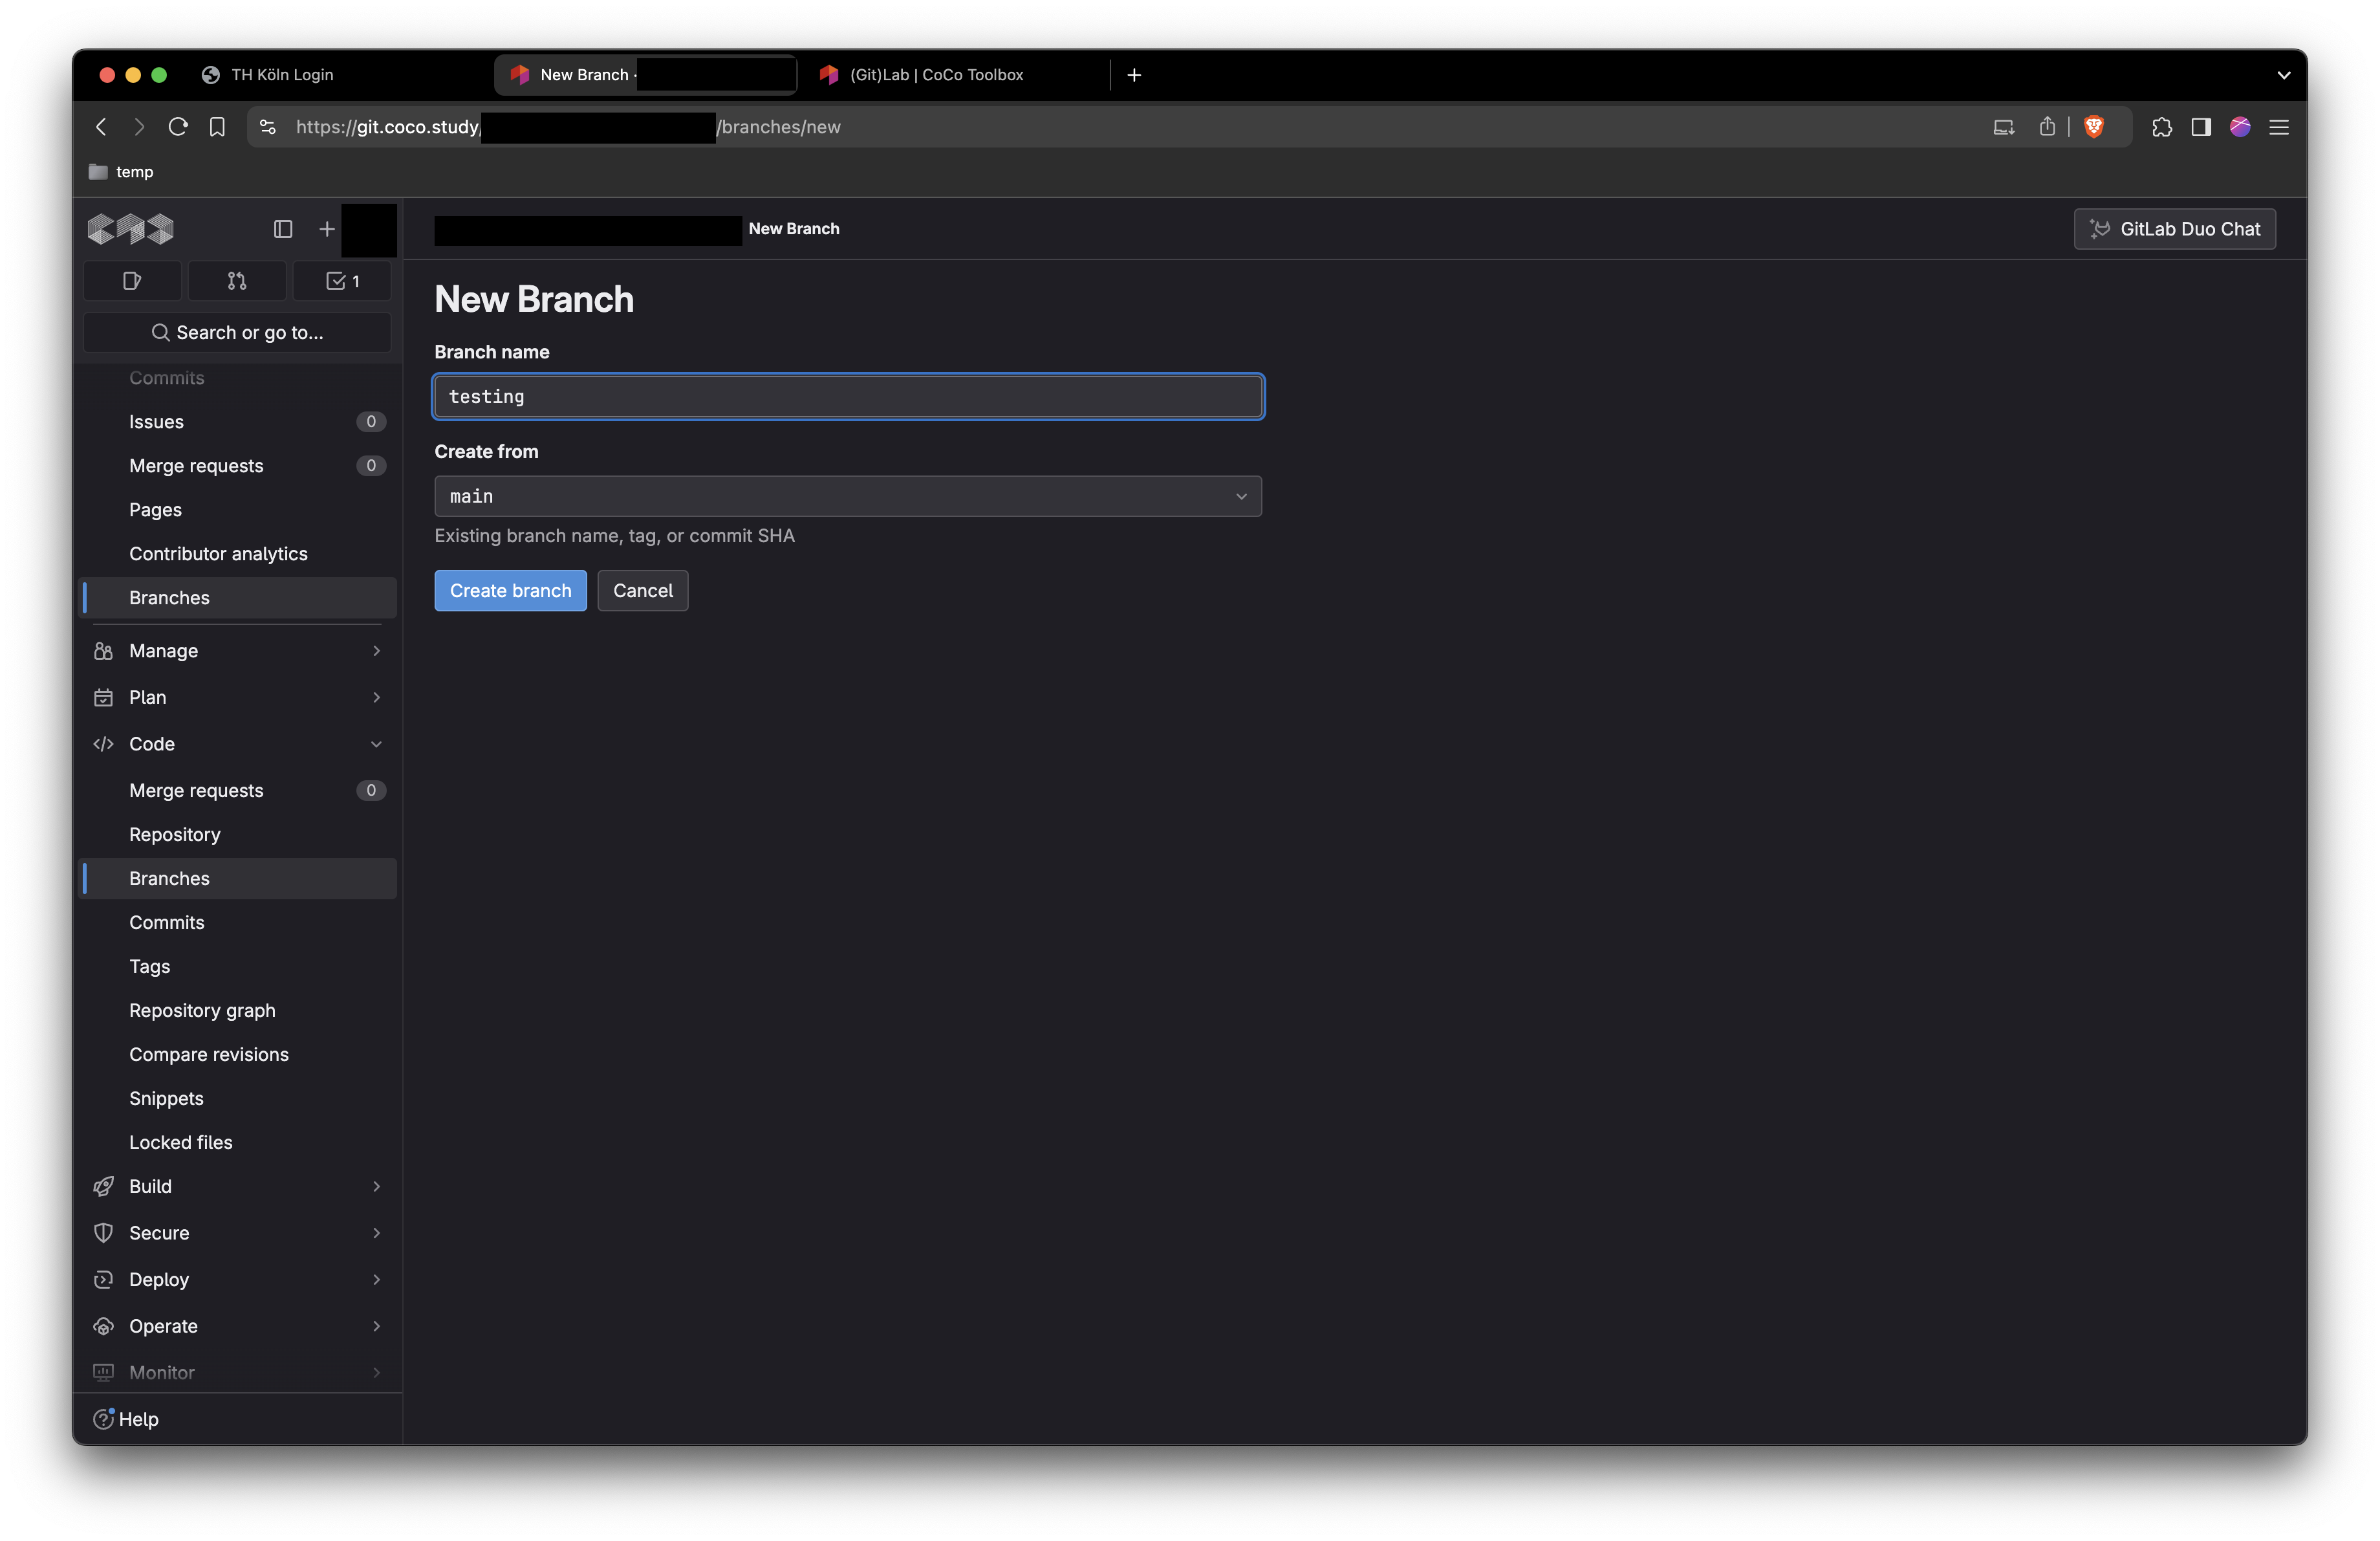This screenshot has height=1541, width=2380.
Task: Click the share icon in address bar
Action: point(2047,127)
